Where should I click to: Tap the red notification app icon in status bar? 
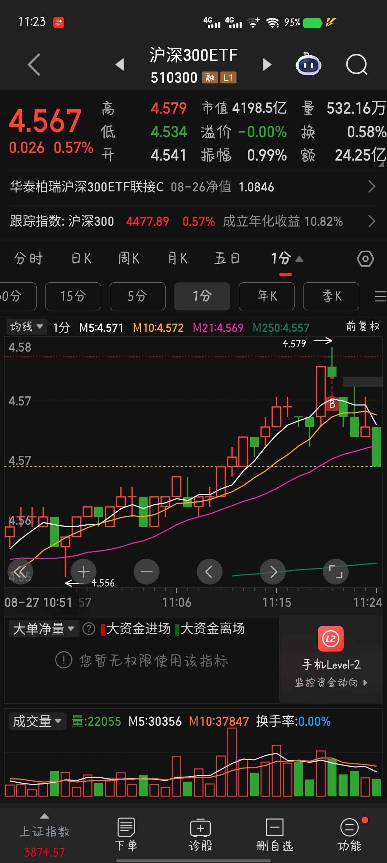59,23
